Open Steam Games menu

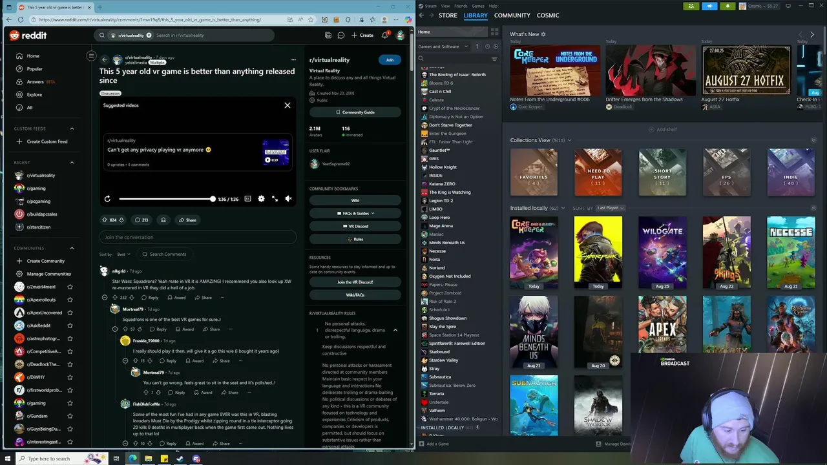point(478,6)
